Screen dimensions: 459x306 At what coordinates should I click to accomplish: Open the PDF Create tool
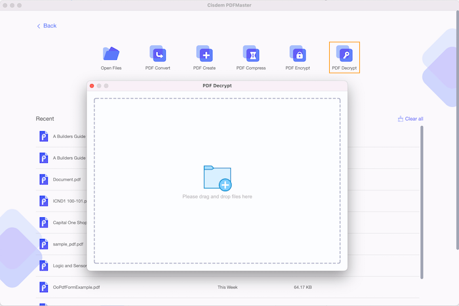coord(205,58)
